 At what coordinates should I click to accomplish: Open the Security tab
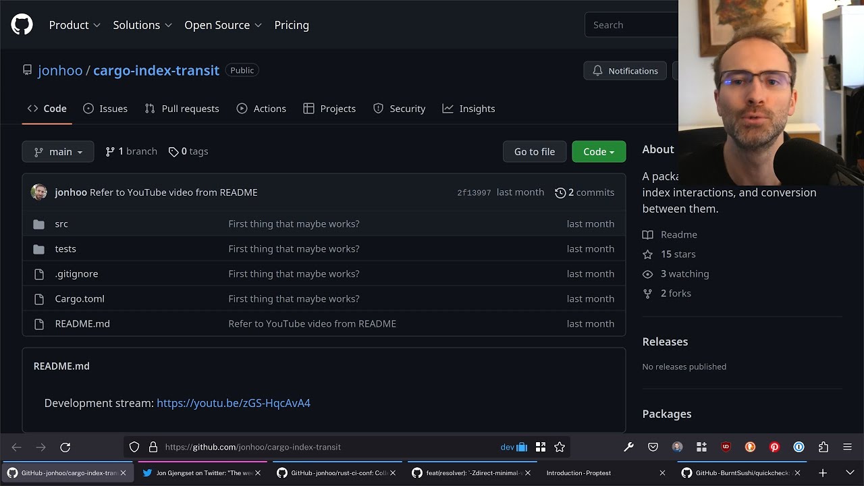399,109
